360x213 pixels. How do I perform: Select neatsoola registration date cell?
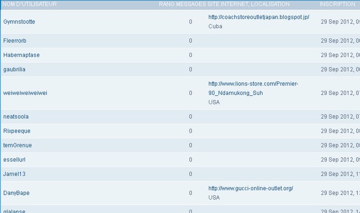point(340,116)
